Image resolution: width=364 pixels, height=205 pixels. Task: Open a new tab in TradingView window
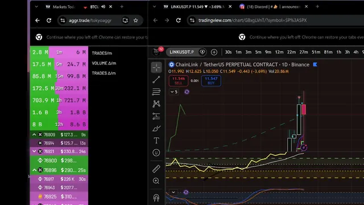[x=317, y=7]
